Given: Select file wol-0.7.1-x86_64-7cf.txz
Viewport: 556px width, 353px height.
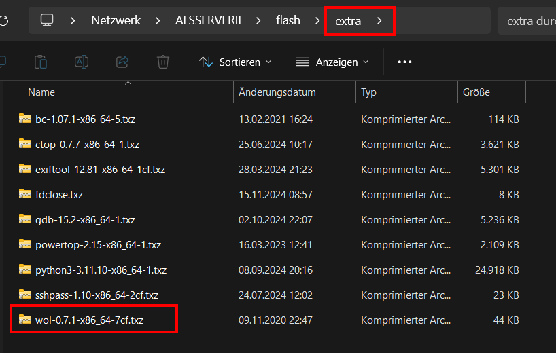Looking at the screenshot, I should [x=89, y=320].
